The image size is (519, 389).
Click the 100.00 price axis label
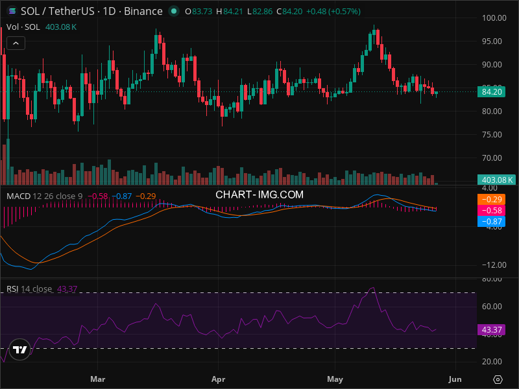click(x=494, y=18)
